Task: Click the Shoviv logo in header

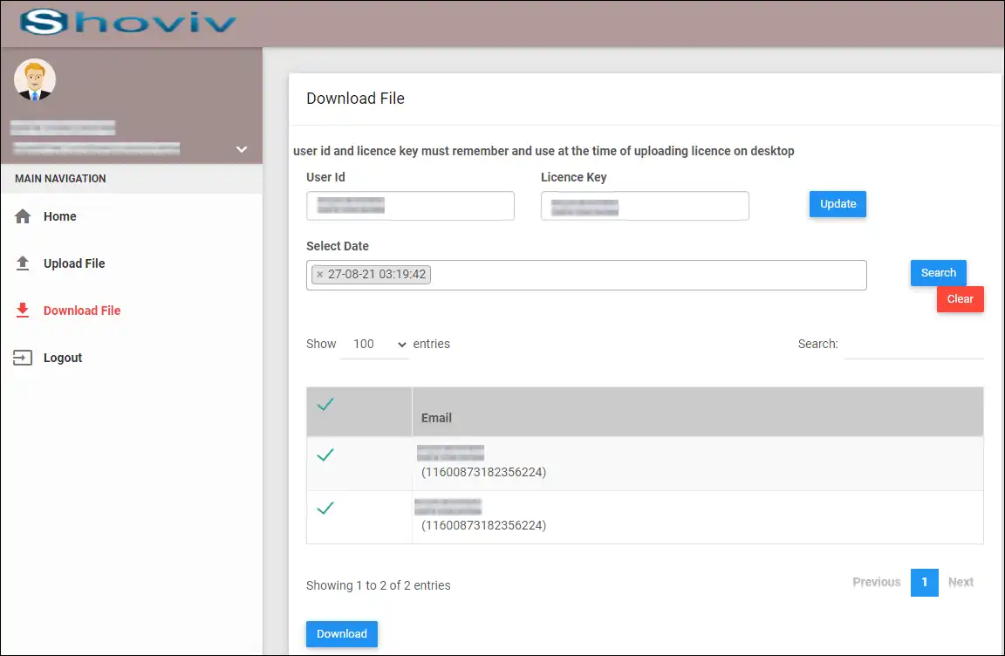Action: pyautogui.click(x=128, y=23)
